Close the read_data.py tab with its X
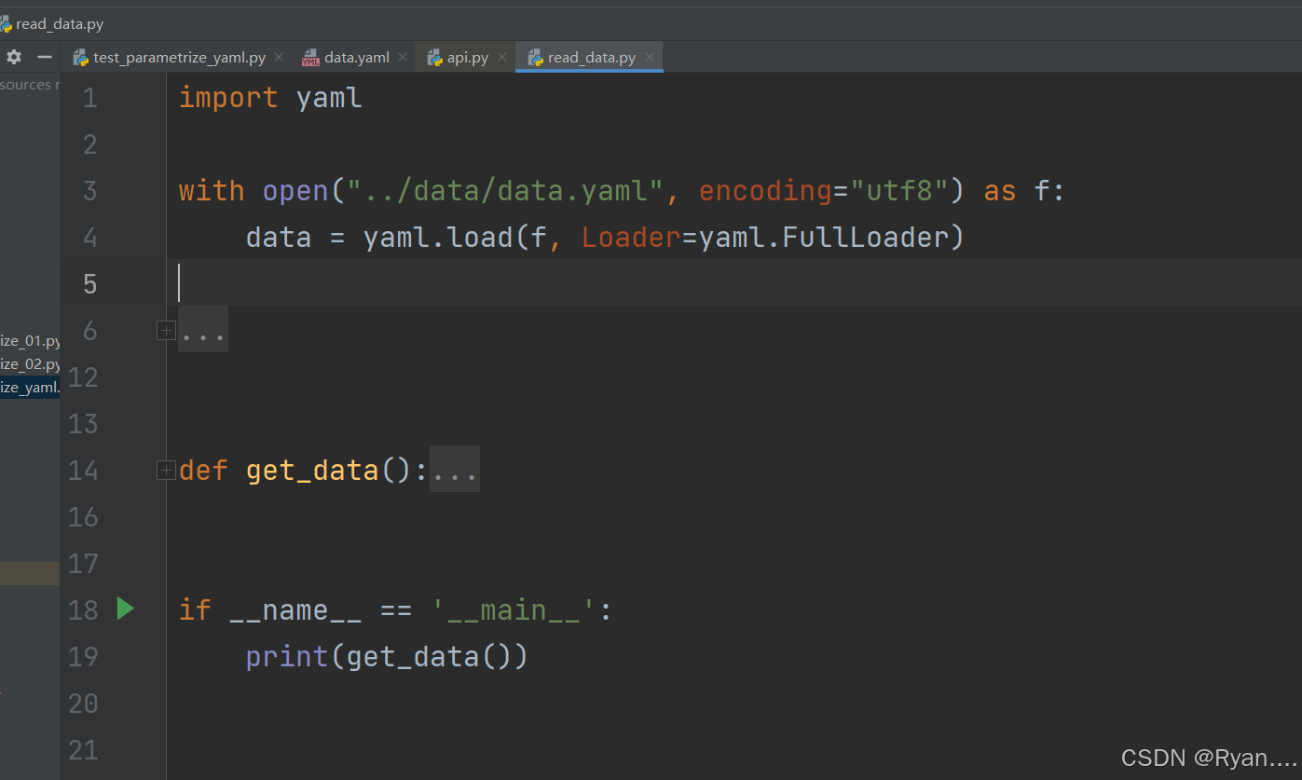This screenshot has height=780, width=1302. (x=649, y=57)
